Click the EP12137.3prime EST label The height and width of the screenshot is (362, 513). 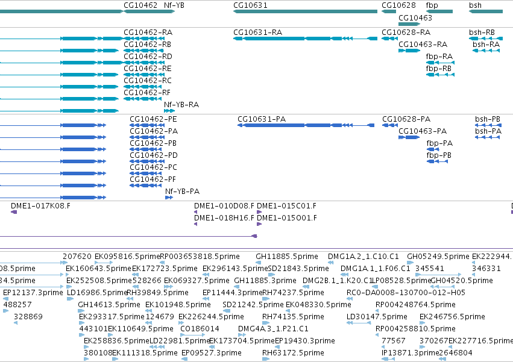[33, 293]
